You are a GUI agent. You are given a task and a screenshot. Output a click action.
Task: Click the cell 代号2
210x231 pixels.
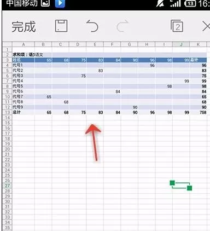pyautogui.click(x=24, y=71)
